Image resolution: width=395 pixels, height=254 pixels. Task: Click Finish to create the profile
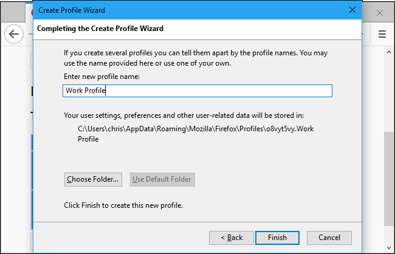point(277,238)
